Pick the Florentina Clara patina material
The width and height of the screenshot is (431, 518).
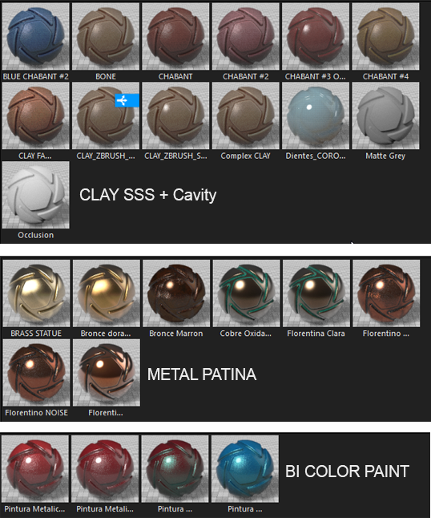coord(316,293)
